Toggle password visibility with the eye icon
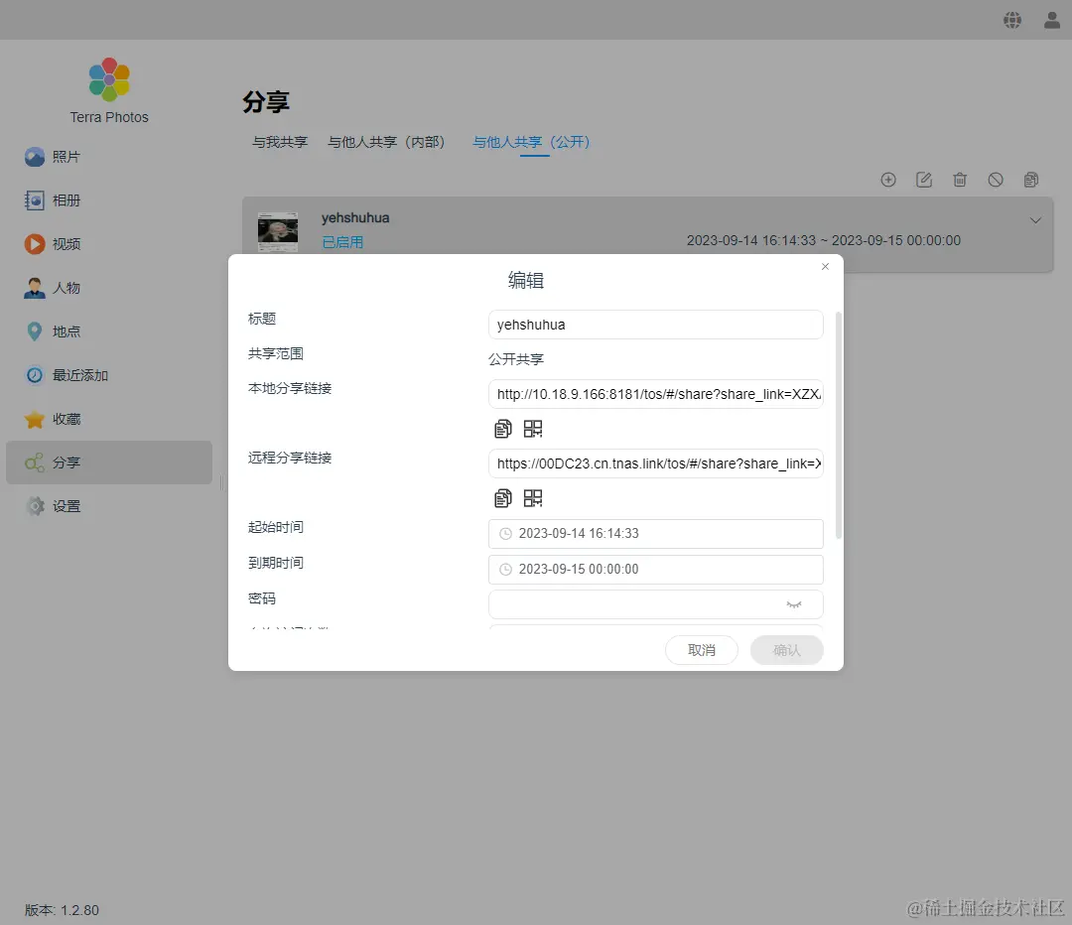 pos(794,603)
